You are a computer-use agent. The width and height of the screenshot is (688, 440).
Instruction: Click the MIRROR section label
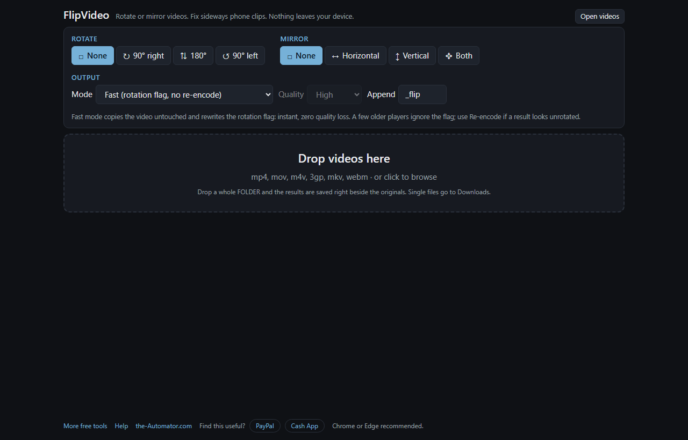pos(294,39)
